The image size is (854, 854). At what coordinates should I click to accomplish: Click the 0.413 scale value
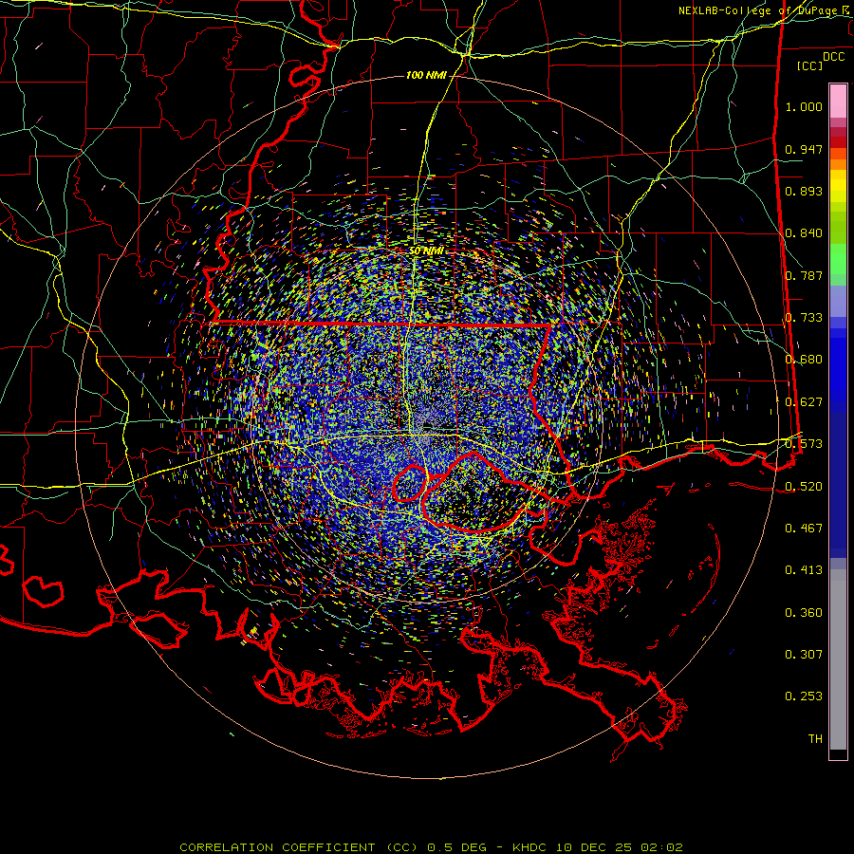point(804,570)
